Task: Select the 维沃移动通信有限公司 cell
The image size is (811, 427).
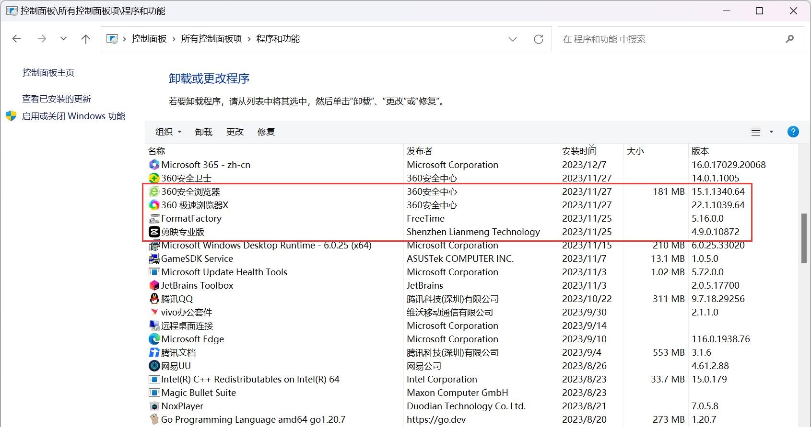Action: point(450,312)
